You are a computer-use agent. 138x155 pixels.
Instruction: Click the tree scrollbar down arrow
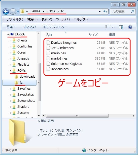point(39,116)
